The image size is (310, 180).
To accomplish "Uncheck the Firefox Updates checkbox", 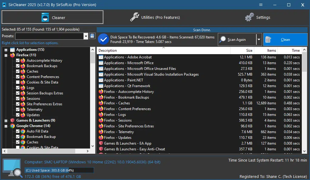I will click(18, 115).
